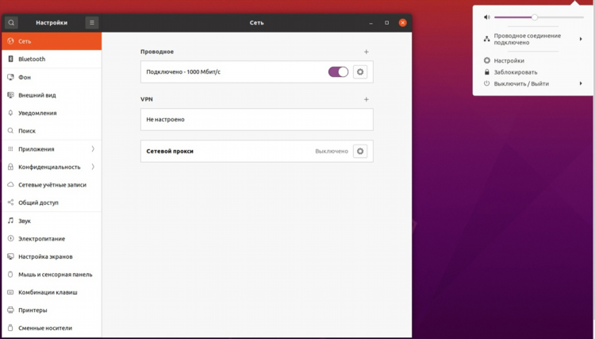Click the search icon in Settings header

click(11, 23)
